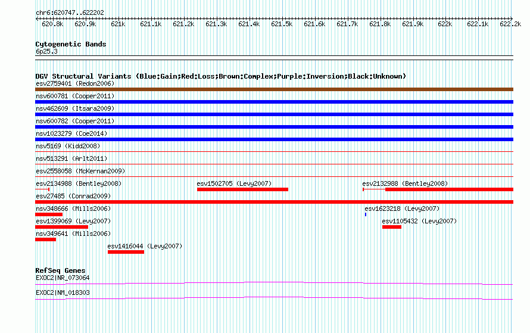Select the 6p25.3 band label
This screenshot has height=333, width=530.
tap(46, 51)
